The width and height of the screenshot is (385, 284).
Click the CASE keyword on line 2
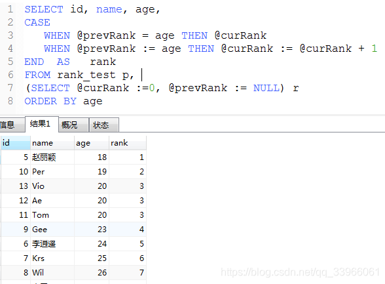(37, 22)
